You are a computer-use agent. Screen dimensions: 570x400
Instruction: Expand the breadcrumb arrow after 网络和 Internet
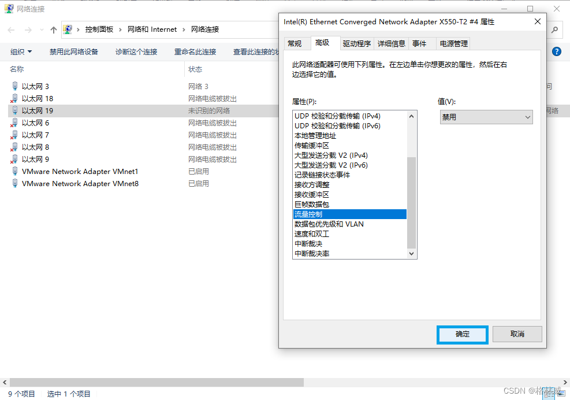click(184, 29)
